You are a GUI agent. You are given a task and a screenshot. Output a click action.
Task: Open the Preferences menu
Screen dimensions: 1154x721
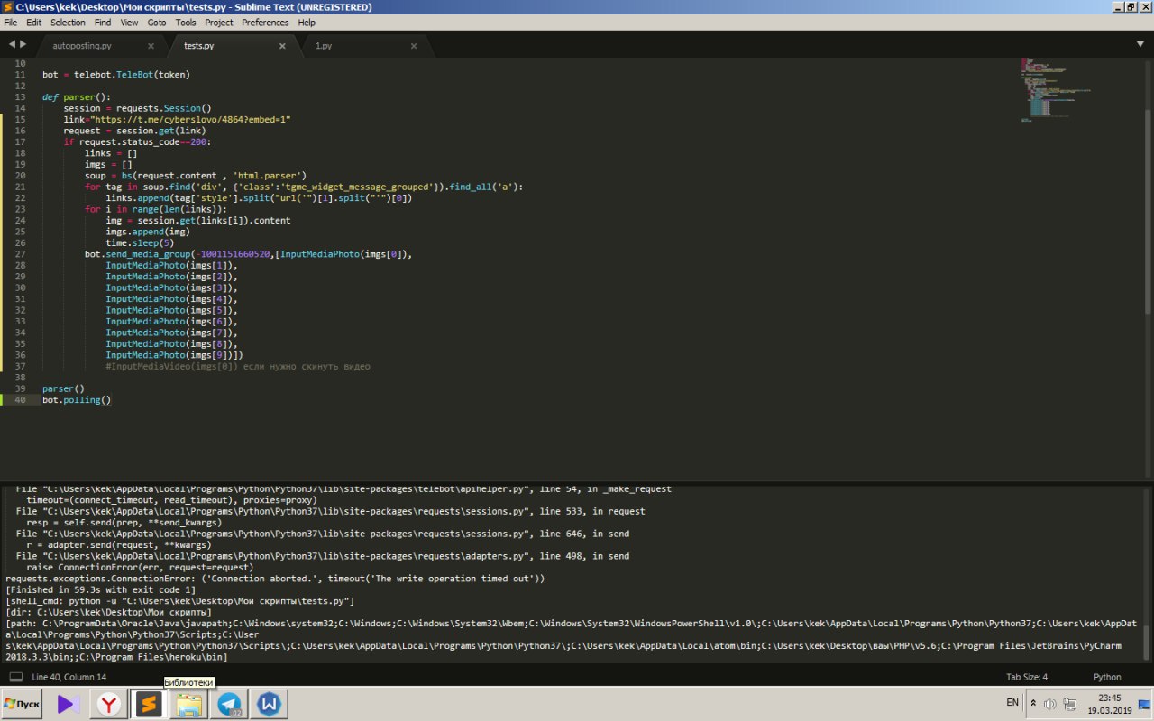click(266, 23)
